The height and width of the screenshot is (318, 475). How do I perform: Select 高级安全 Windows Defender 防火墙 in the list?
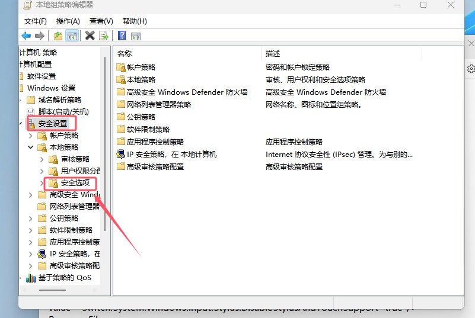coord(187,92)
